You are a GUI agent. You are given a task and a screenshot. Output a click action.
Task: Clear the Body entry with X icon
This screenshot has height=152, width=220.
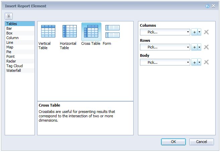206,62
